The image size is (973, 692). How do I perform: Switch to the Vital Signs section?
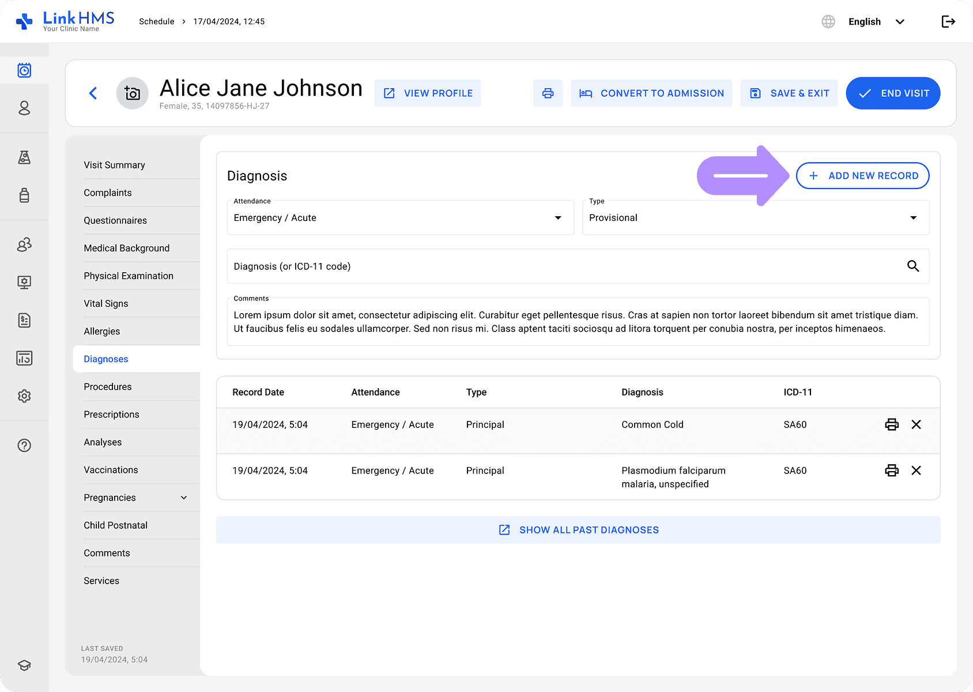click(x=106, y=304)
